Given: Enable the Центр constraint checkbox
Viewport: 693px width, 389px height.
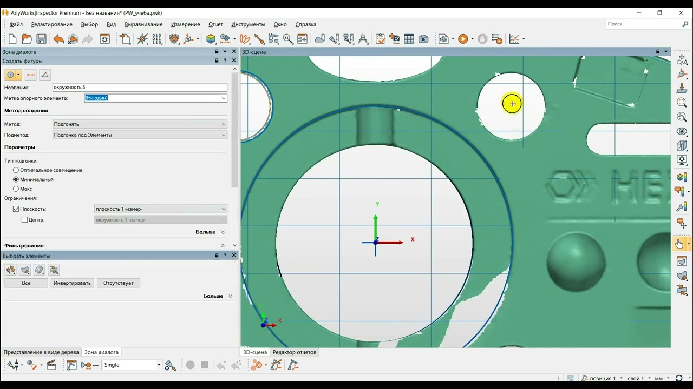Looking at the screenshot, I should point(24,220).
